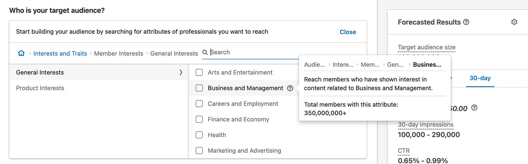Switch to the 30-day tab

click(480, 78)
